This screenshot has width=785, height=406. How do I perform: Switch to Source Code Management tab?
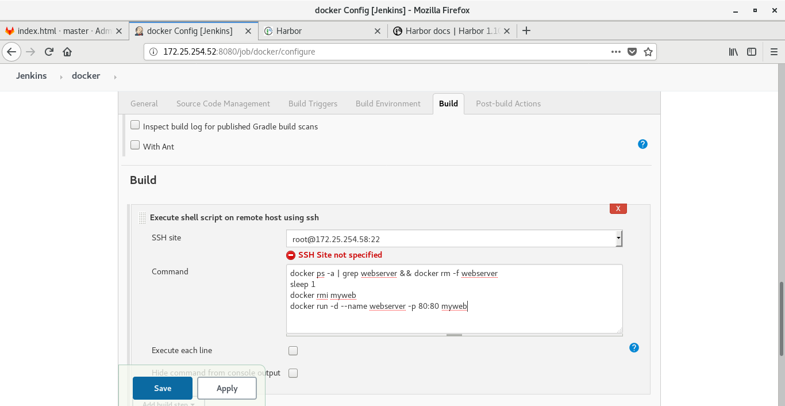[223, 104]
